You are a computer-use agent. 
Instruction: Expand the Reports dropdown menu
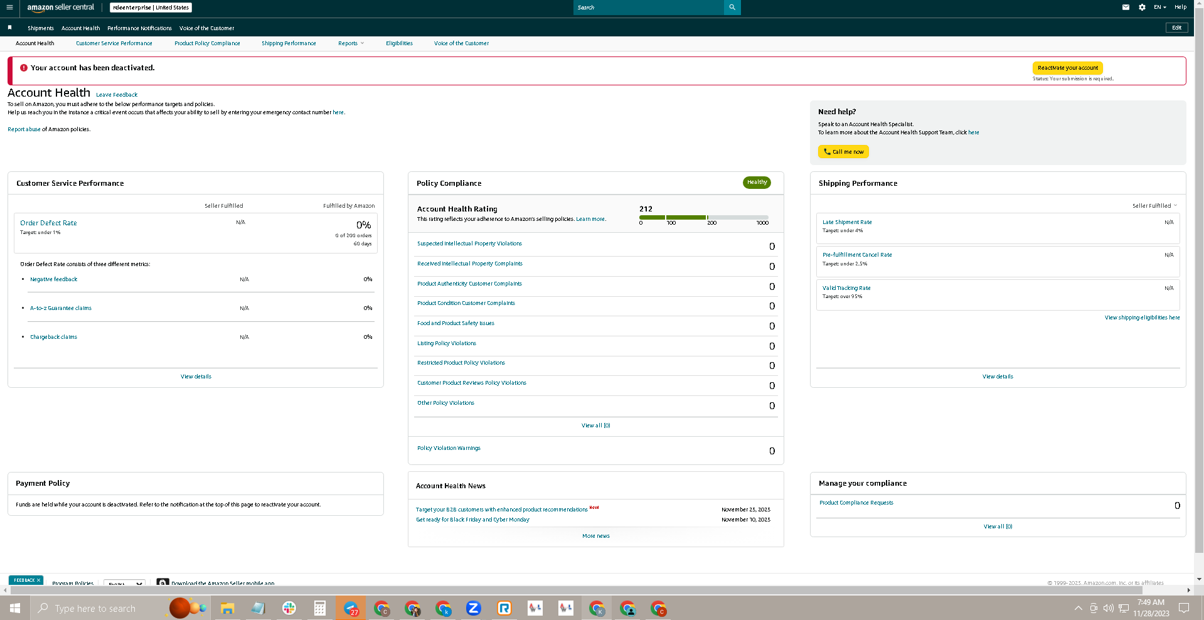(351, 43)
